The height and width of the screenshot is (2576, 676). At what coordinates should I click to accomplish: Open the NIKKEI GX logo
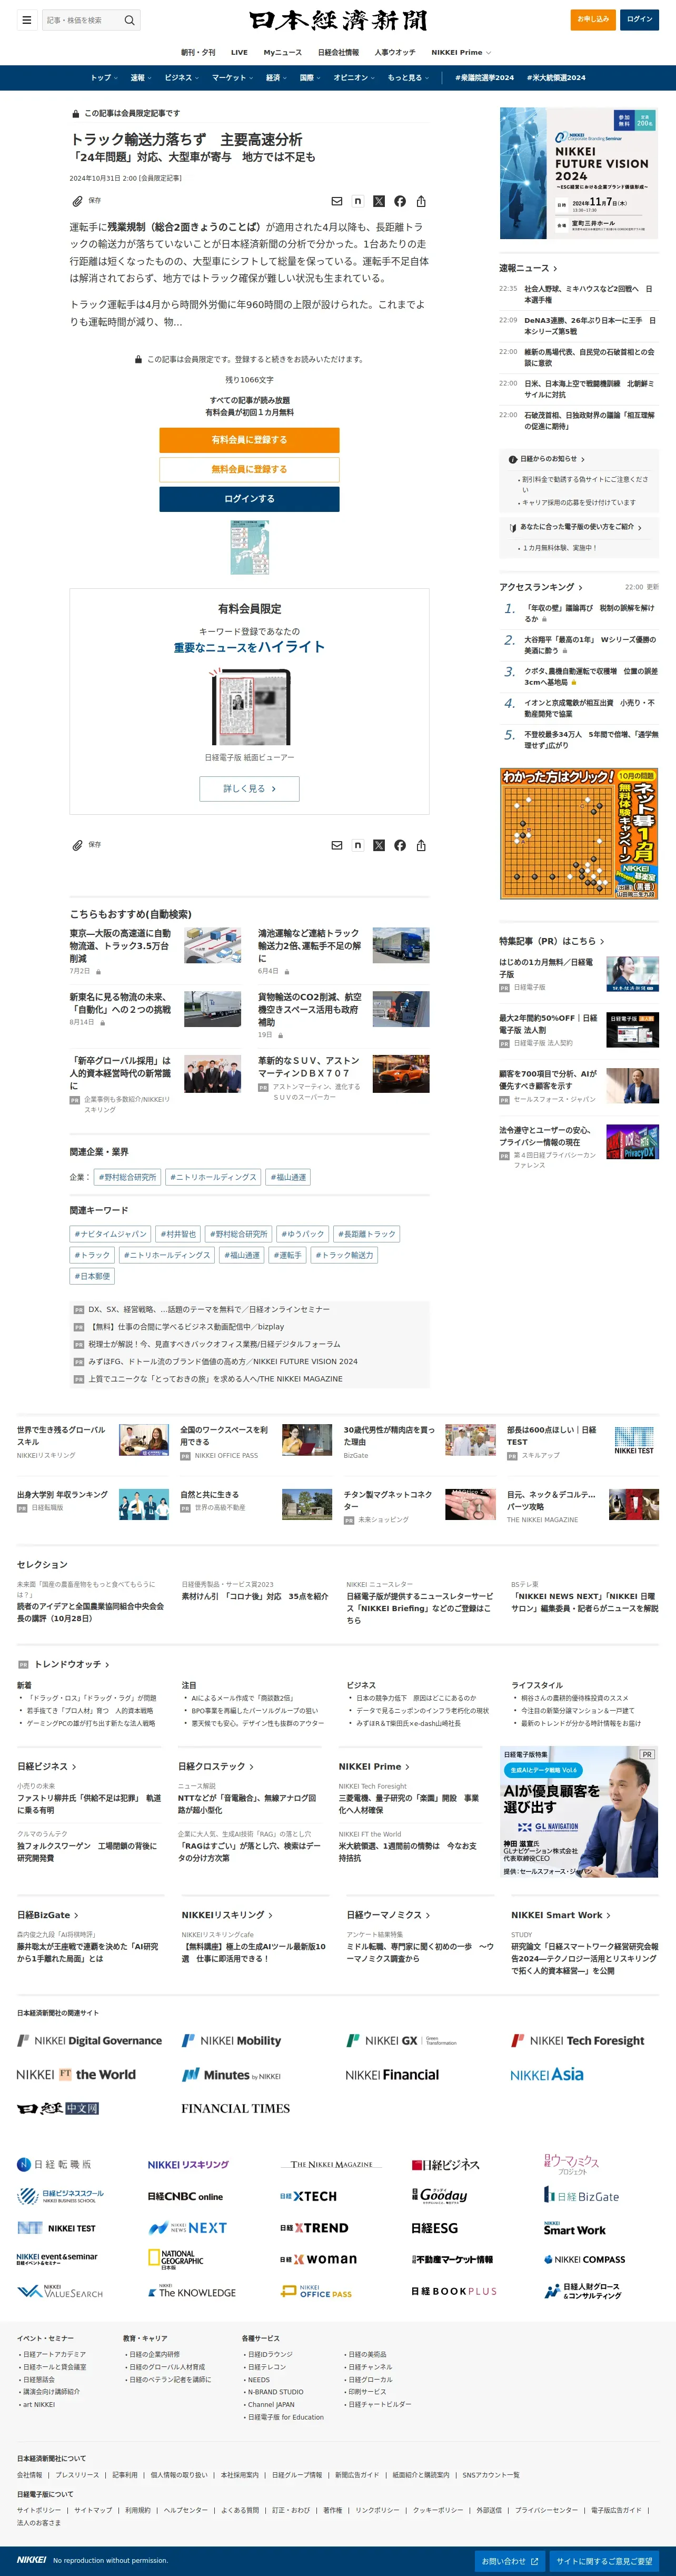pos(401,2040)
